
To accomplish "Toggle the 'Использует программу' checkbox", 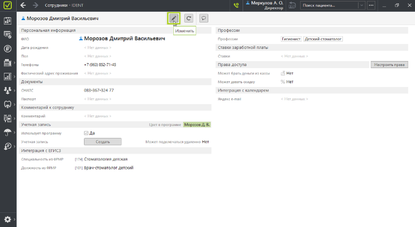I will click(86, 133).
